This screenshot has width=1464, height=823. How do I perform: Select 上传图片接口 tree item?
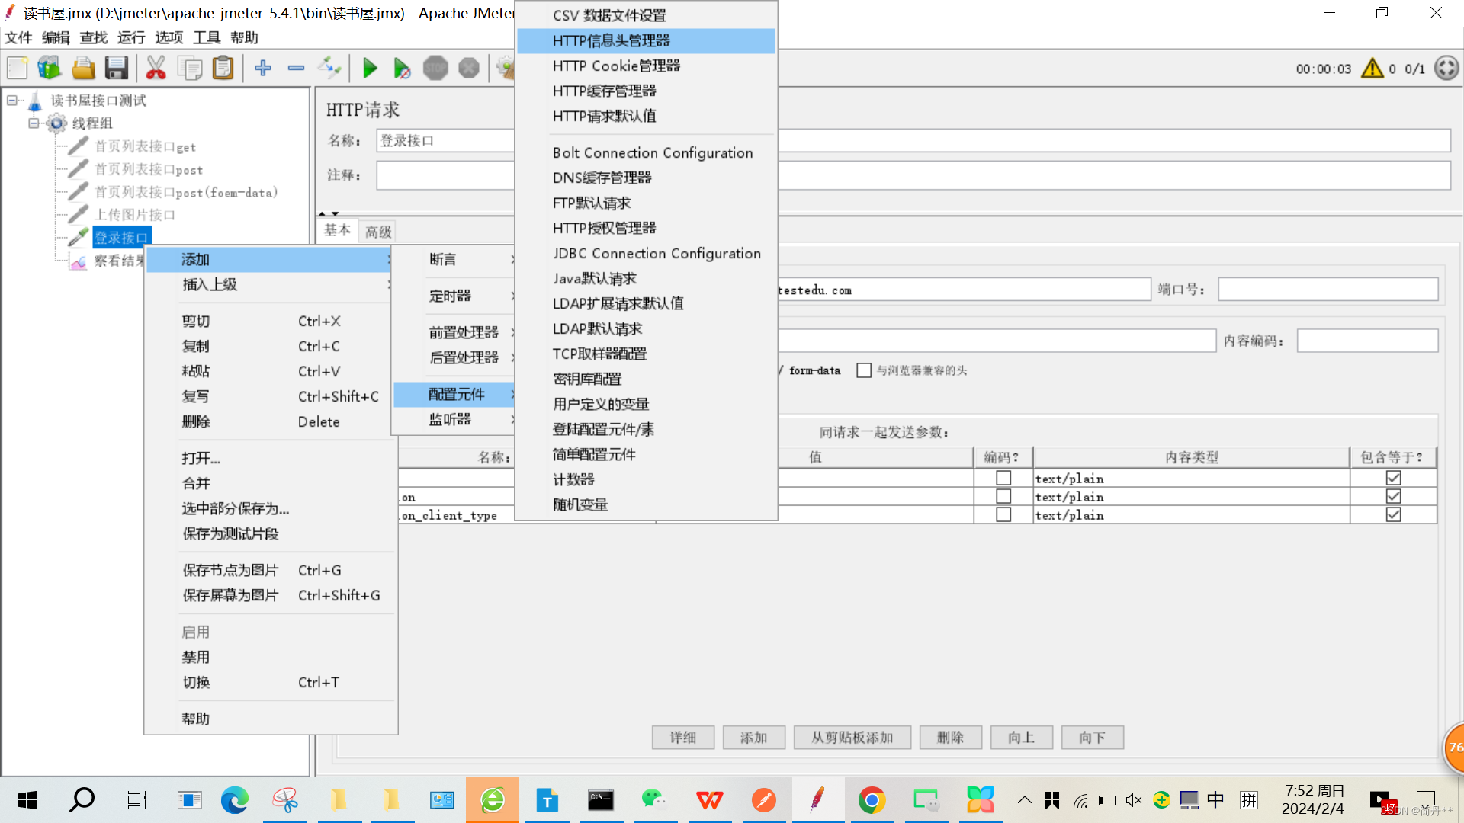coord(134,215)
